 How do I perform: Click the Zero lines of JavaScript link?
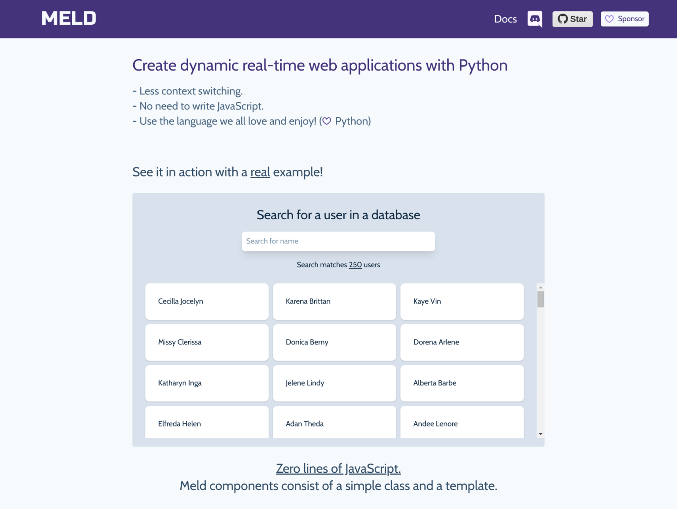pos(338,468)
